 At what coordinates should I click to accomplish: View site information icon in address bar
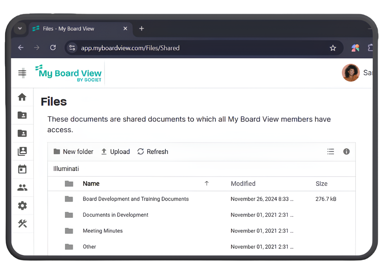pyautogui.click(x=72, y=48)
